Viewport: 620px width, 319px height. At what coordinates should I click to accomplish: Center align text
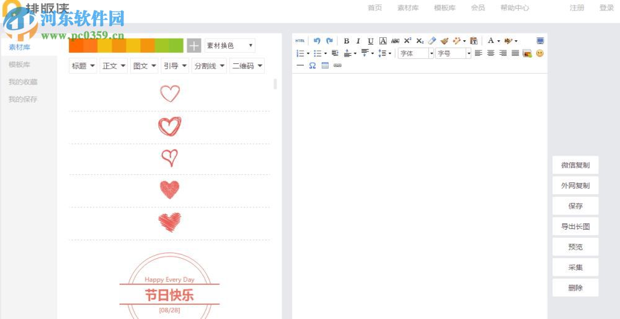click(490, 53)
